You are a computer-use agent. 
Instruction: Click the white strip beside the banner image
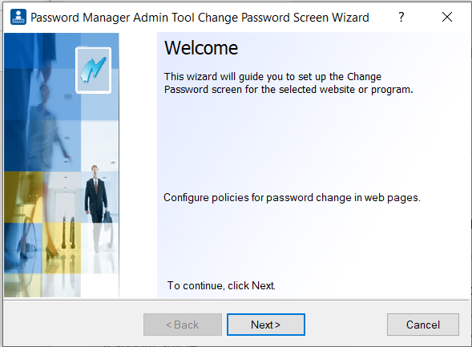138,165
